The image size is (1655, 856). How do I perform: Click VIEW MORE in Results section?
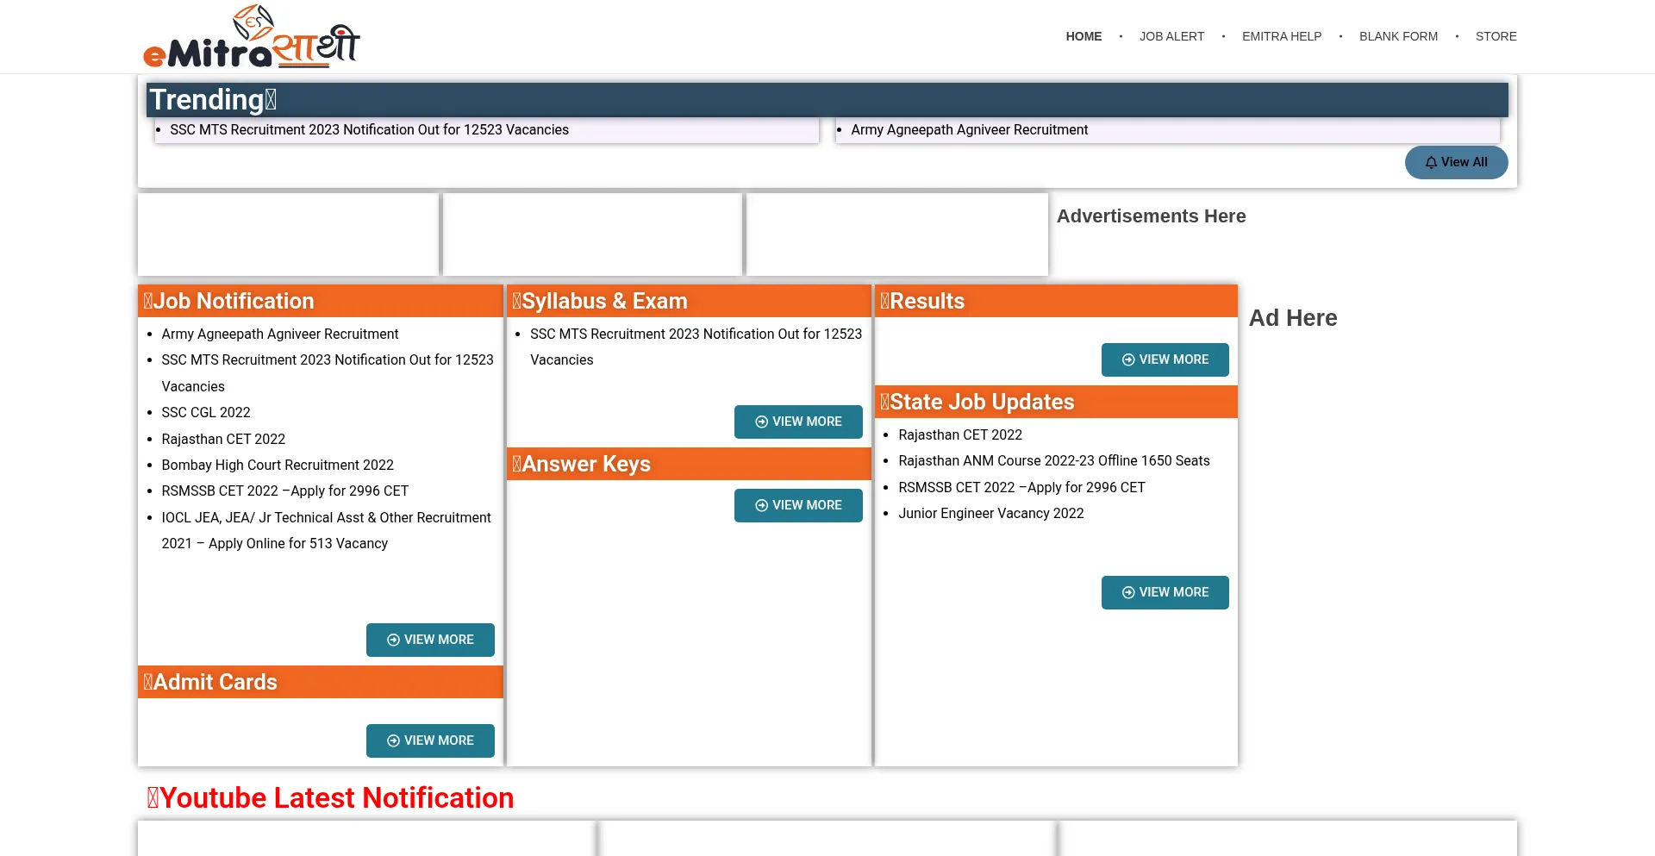click(x=1165, y=359)
